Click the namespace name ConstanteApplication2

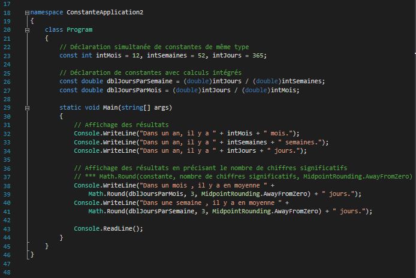coord(105,12)
